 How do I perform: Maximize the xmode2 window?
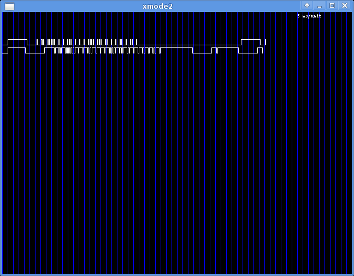pos(332,5)
